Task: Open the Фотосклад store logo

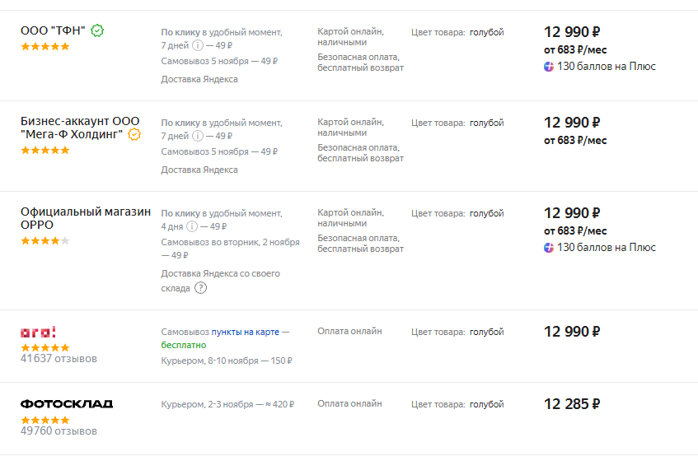Action: [x=67, y=404]
